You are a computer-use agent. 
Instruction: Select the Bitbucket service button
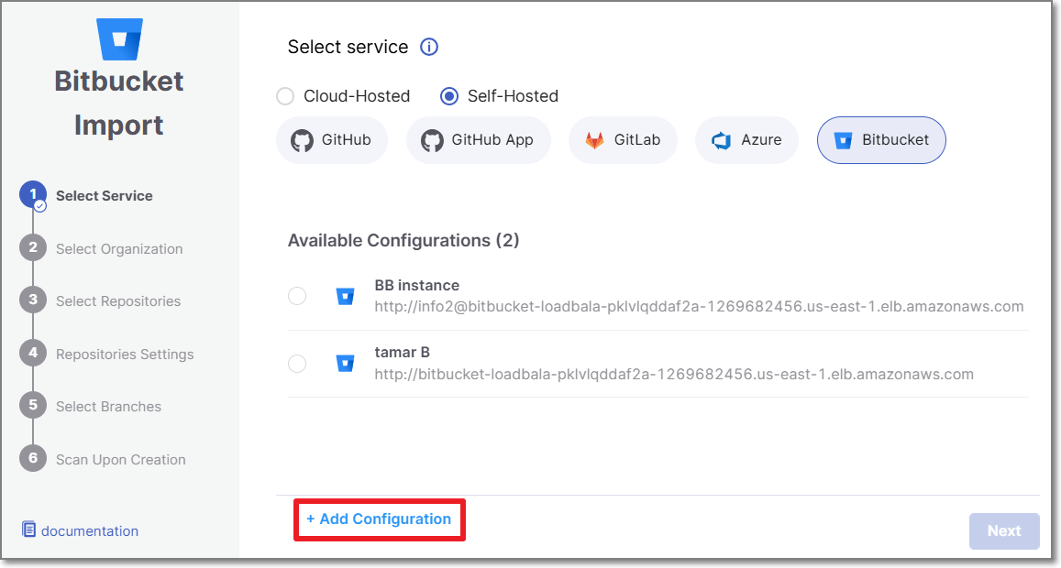[880, 140]
